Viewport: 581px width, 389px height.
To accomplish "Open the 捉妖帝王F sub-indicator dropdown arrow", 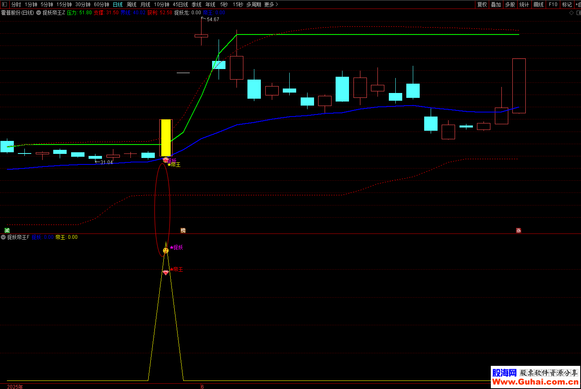I will (x=3, y=237).
